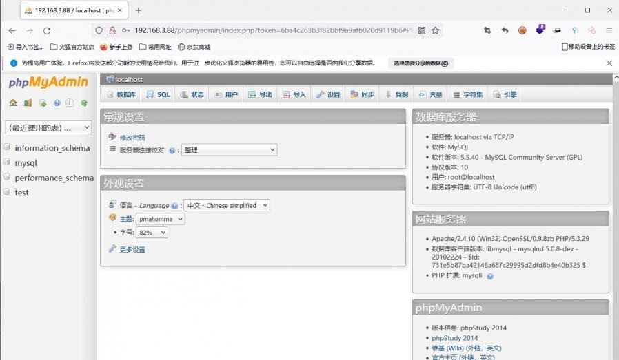Screen dimensions: 619x360
Task: Open the server connection collation dropdown
Action: tap(229, 150)
